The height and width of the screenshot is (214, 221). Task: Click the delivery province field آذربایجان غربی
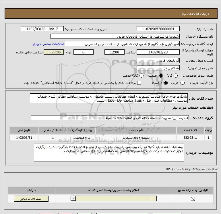(x=158, y=61)
